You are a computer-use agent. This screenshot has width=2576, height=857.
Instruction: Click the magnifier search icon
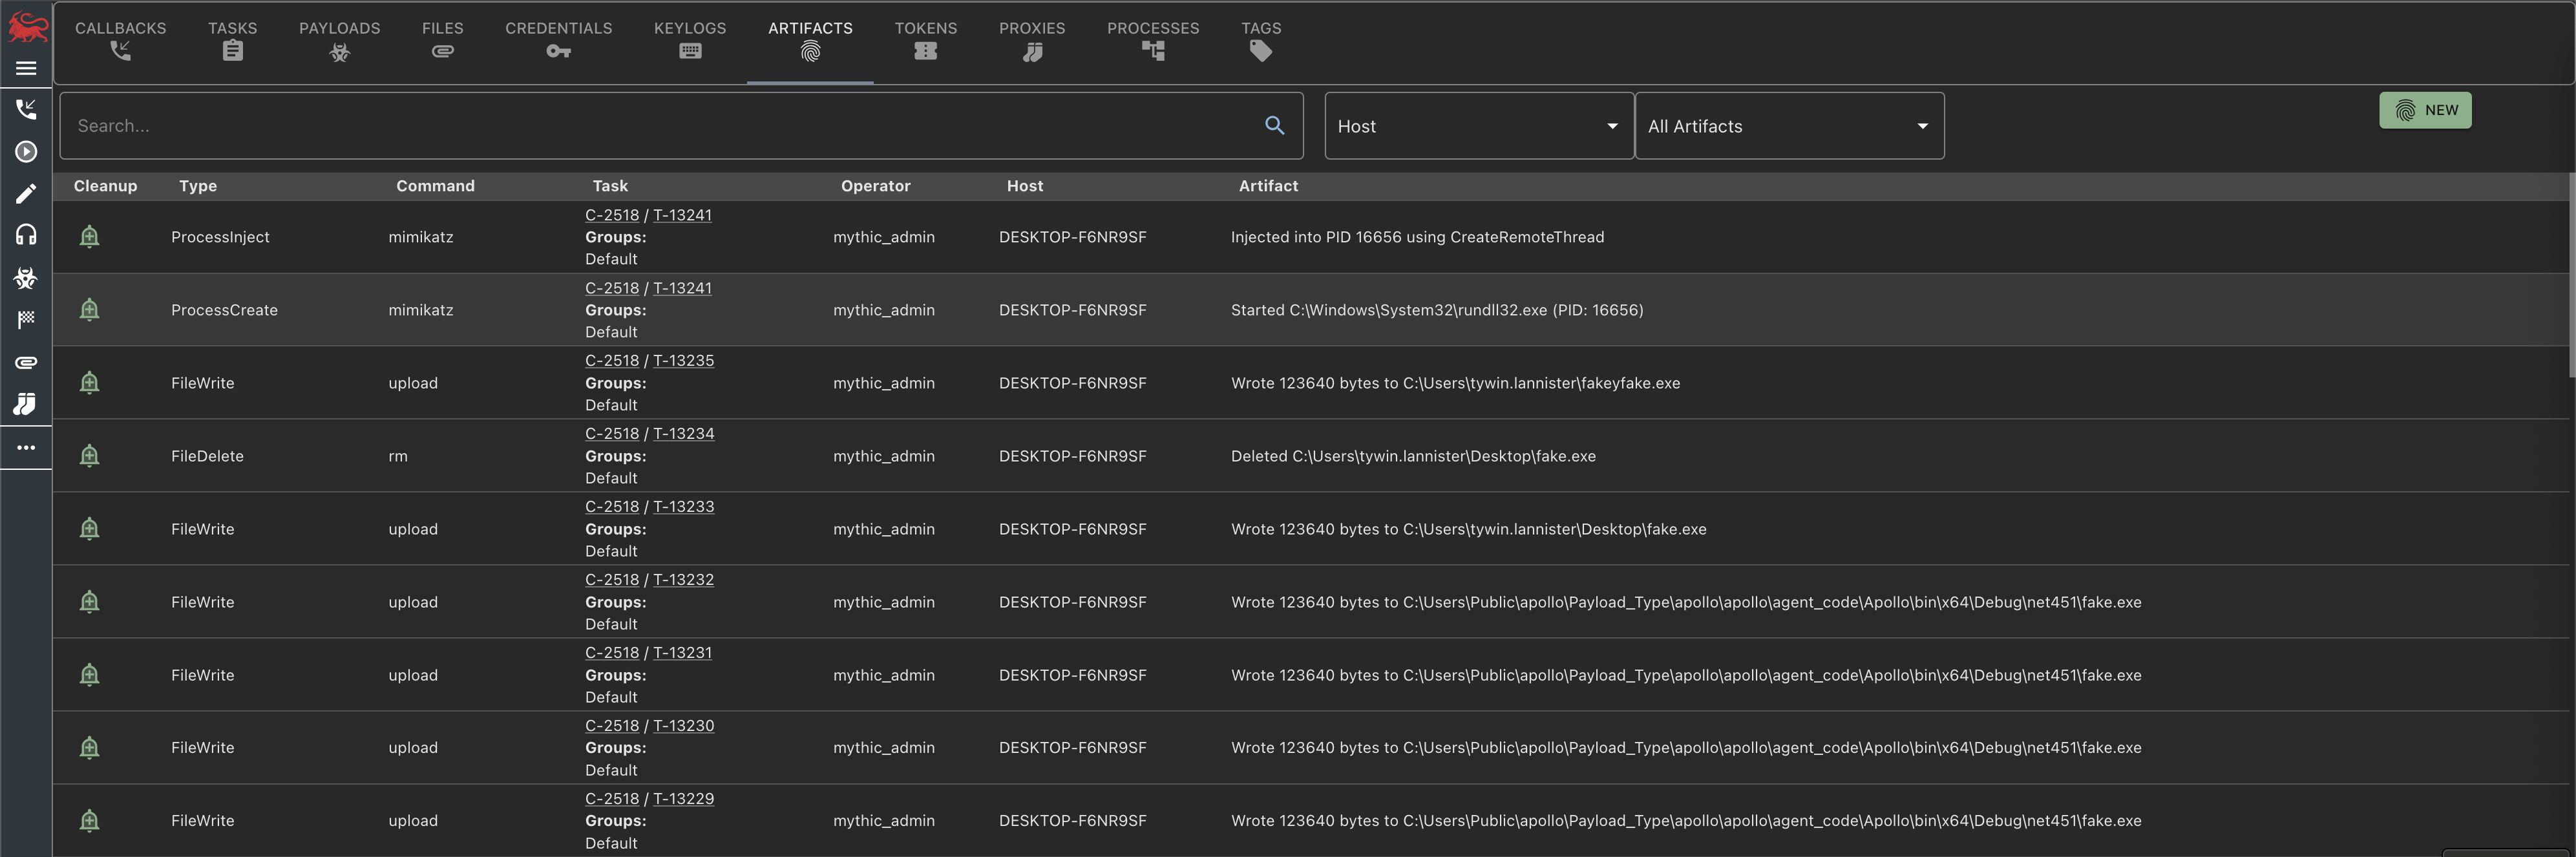click(1274, 125)
